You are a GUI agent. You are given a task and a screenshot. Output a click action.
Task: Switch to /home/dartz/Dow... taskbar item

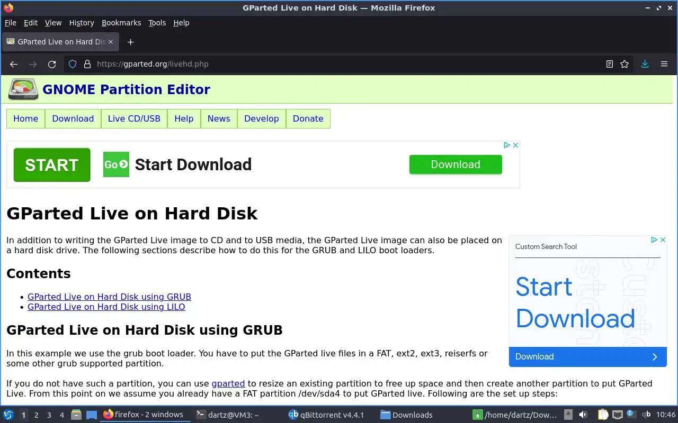(x=515, y=415)
